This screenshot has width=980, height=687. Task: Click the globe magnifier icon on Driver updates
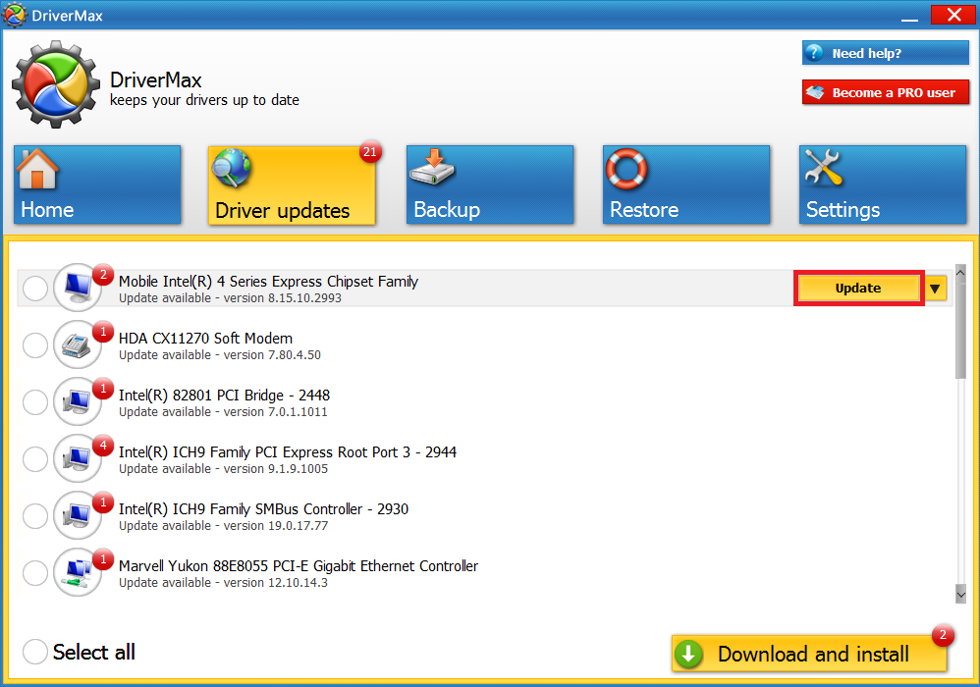pos(231,168)
